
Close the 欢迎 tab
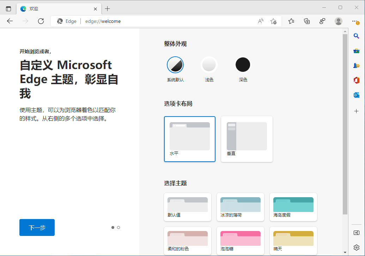click(95, 9)
